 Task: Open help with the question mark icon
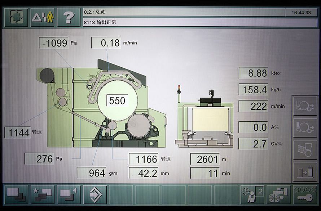[69, 17]
